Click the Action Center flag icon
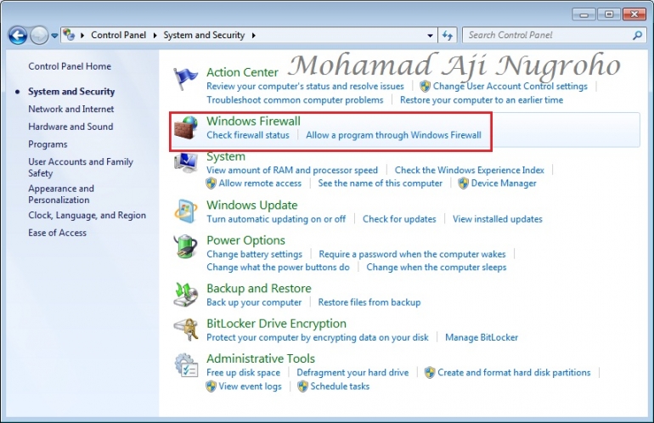The height and width of the screenshot is (423, 654). tap(185, 79)
